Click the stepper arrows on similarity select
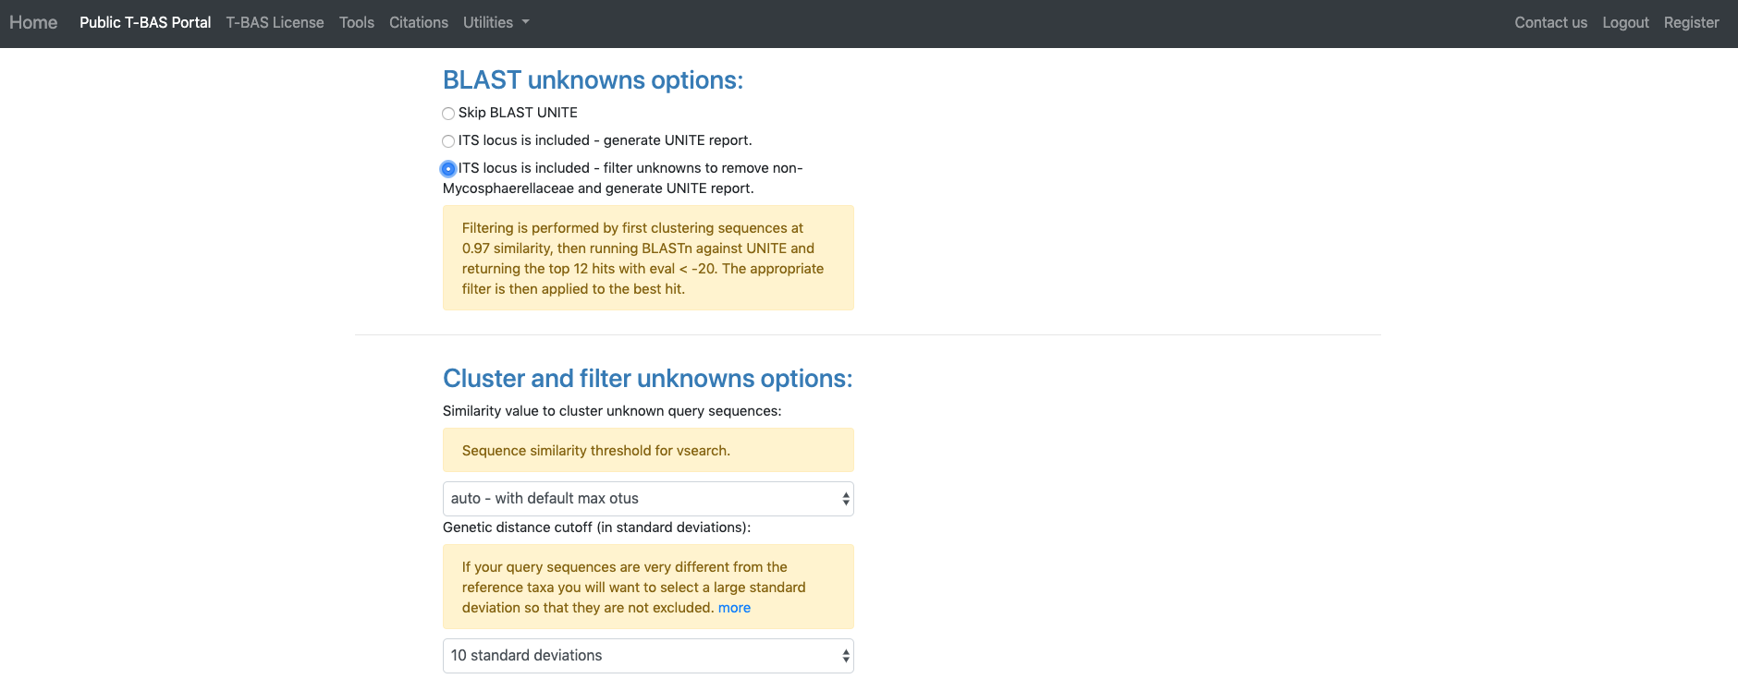1738x691 pixels. pyautogui.click(x=846, y=499)
